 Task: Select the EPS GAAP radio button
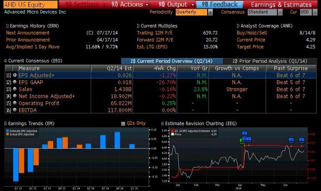(15, 82)
